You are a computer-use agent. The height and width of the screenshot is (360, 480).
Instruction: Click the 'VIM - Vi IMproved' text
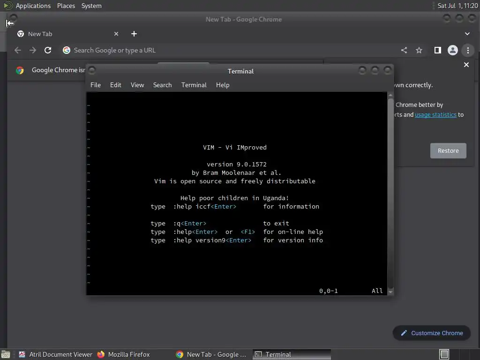(235, 148)
